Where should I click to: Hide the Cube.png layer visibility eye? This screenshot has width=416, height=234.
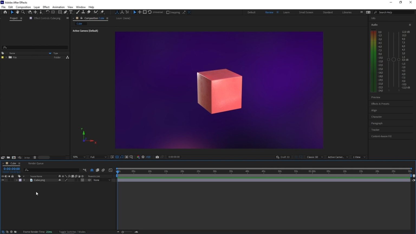[3, 180]
